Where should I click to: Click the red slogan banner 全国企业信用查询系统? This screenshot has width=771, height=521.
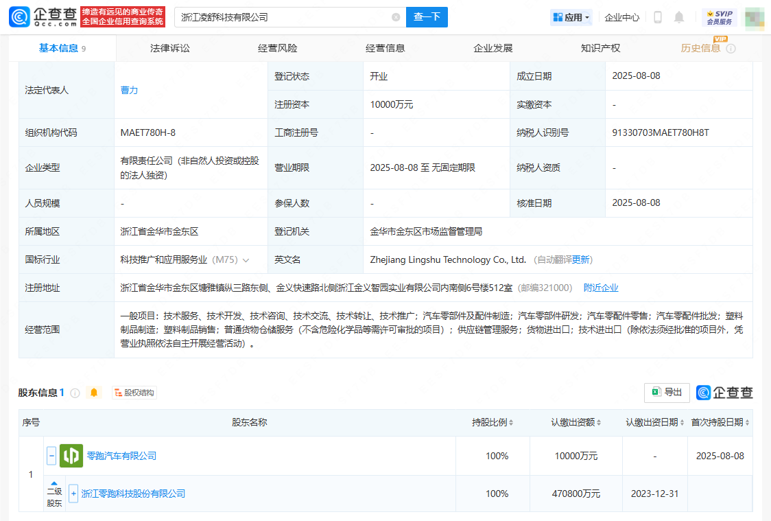pos(122,17)
